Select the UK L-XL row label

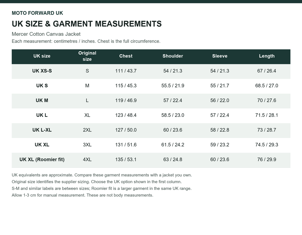tap(42, 130)
